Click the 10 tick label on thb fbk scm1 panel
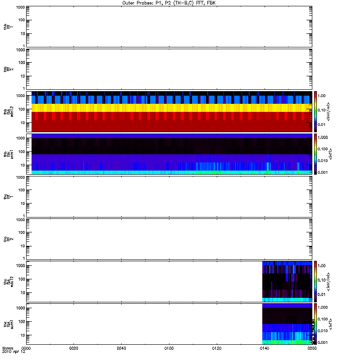Viewport: 338px width, 361px height. 23,165
